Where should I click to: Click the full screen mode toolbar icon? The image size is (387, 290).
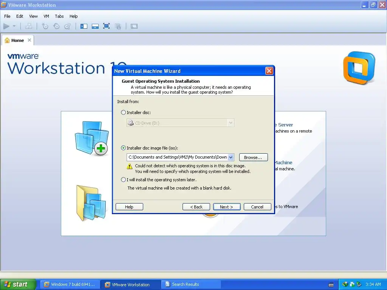106,26
